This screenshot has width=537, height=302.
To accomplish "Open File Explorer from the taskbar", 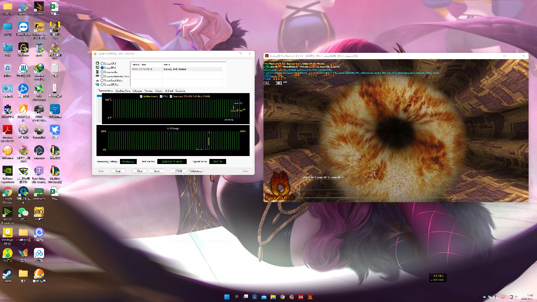I will tap(273, 297).
